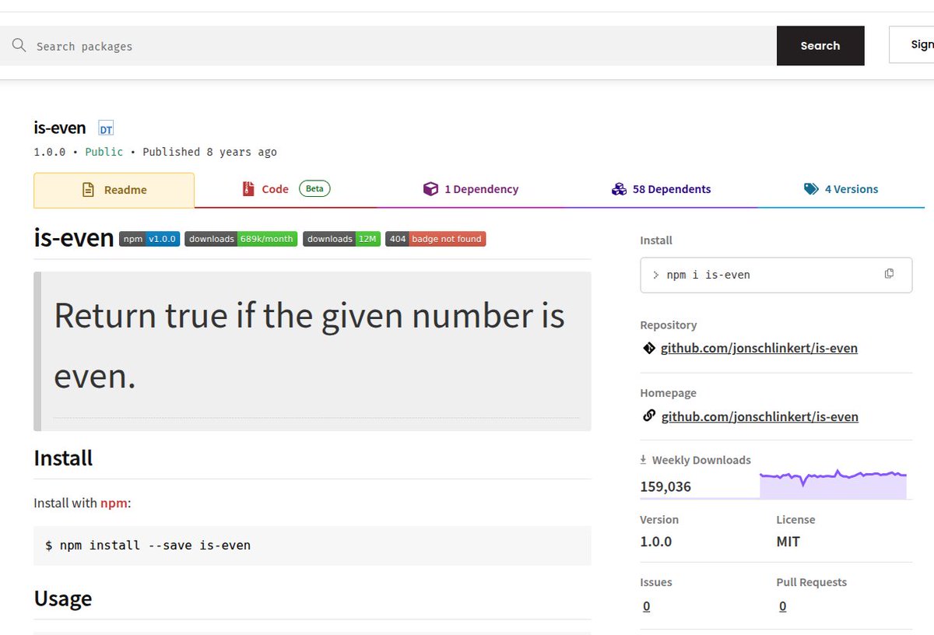934x635 pixels.
Task: Click the npm i is-even command box
Action: click(x=776, y=275)
